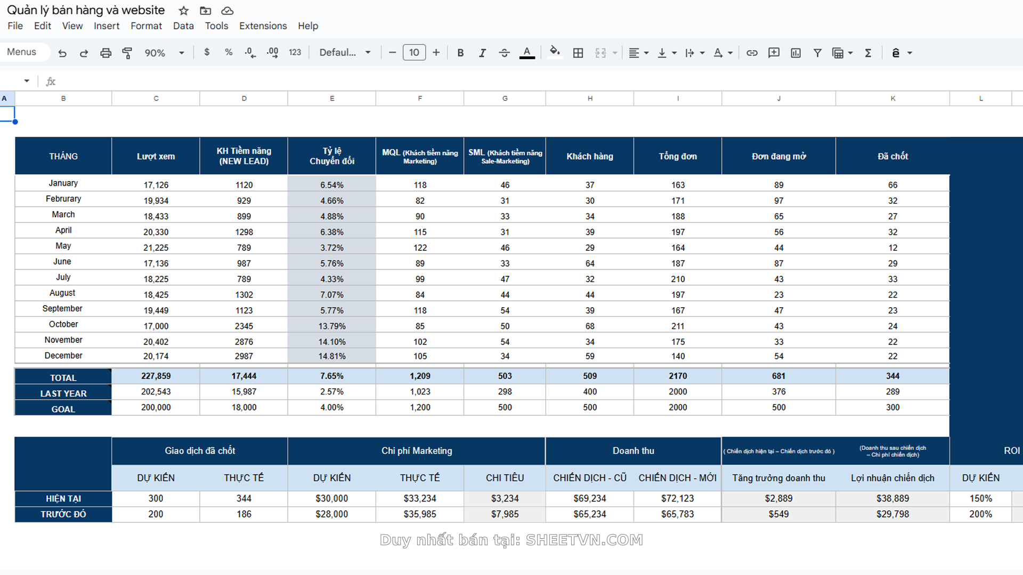The height and width of the screenshot is (575, 1023).
Task: Star this spreadsheet document
Action: coord(184,11)
